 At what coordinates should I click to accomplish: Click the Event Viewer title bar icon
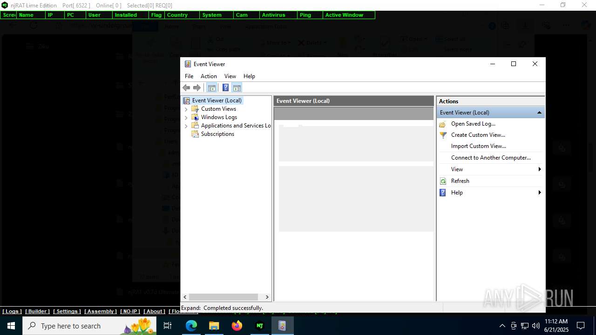point(188,64)
